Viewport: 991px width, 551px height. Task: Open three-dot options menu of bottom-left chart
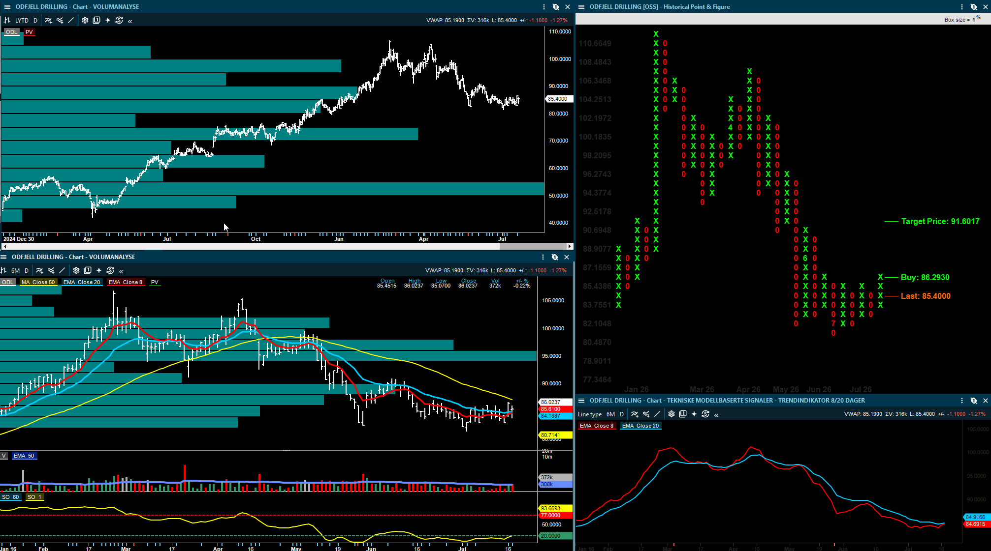(x=543, y=257)
